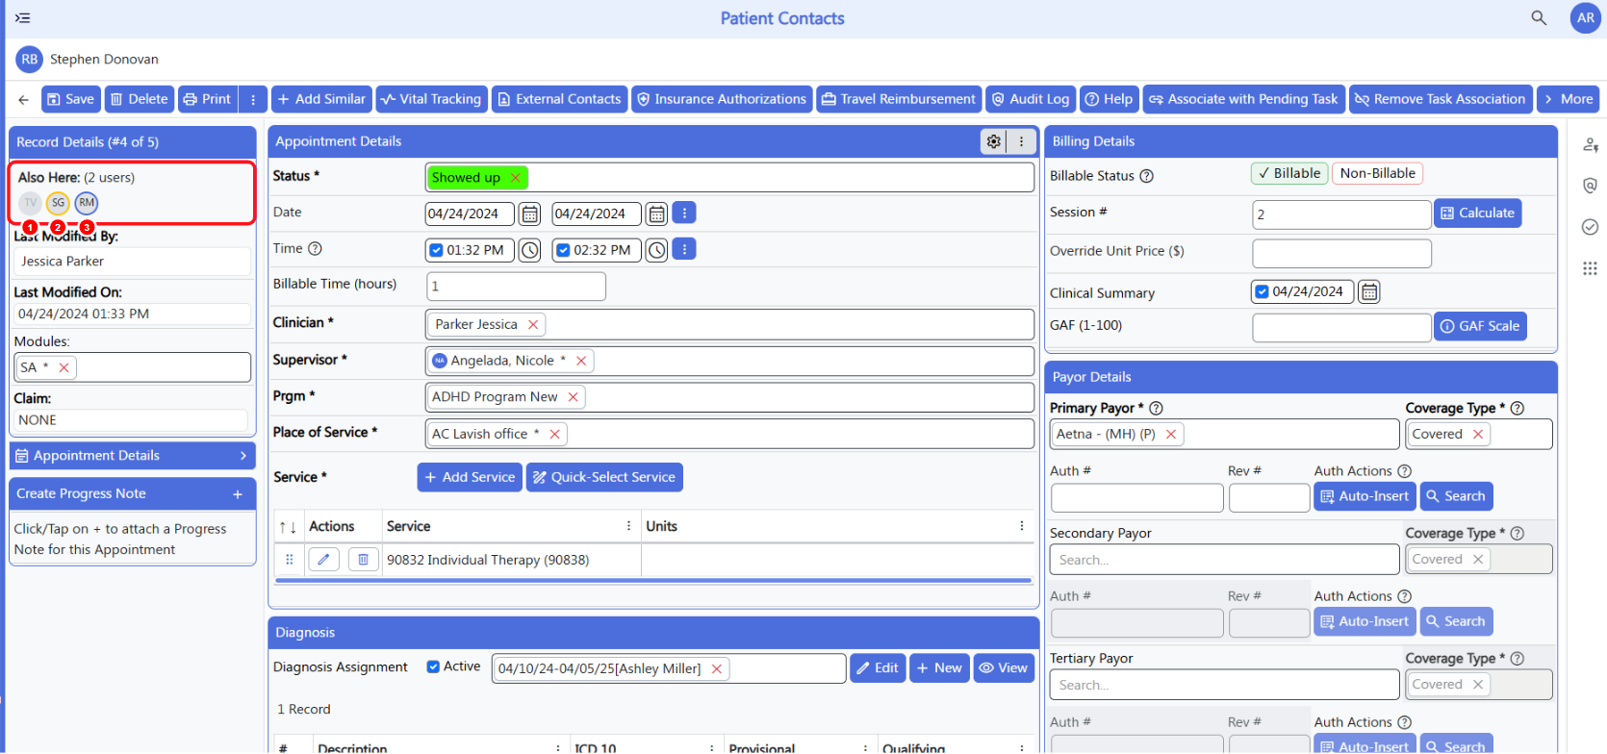Expand the Appointment Details sidebar section
Viewport: 1607px width, 754px height.
click(x=132, y=456)
